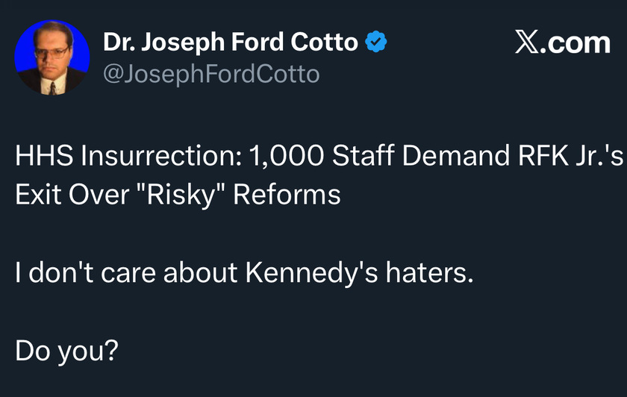Image resolution: width=627 pixels, height=397 pixels.
Task: Click the "Do you?" question line
Action: coord(66,351)
